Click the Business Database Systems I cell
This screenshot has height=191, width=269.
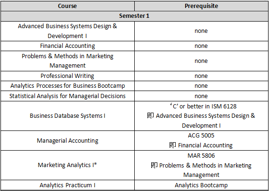click(67, 116)
